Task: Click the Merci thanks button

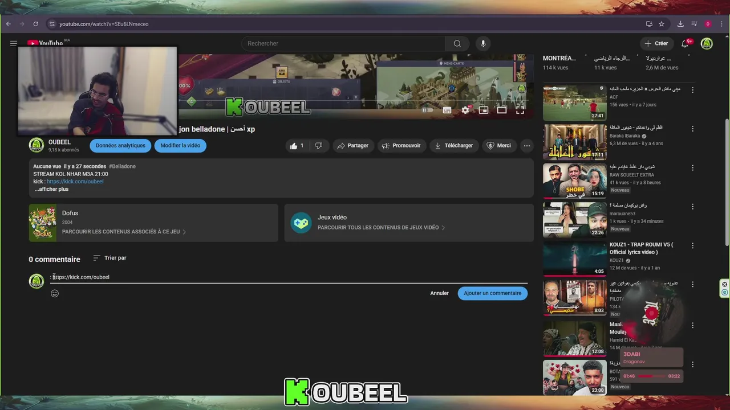Action: (x=498, y=146)
